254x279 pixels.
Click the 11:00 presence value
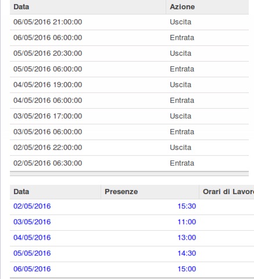pyautogui.click(x=187, y=222)
